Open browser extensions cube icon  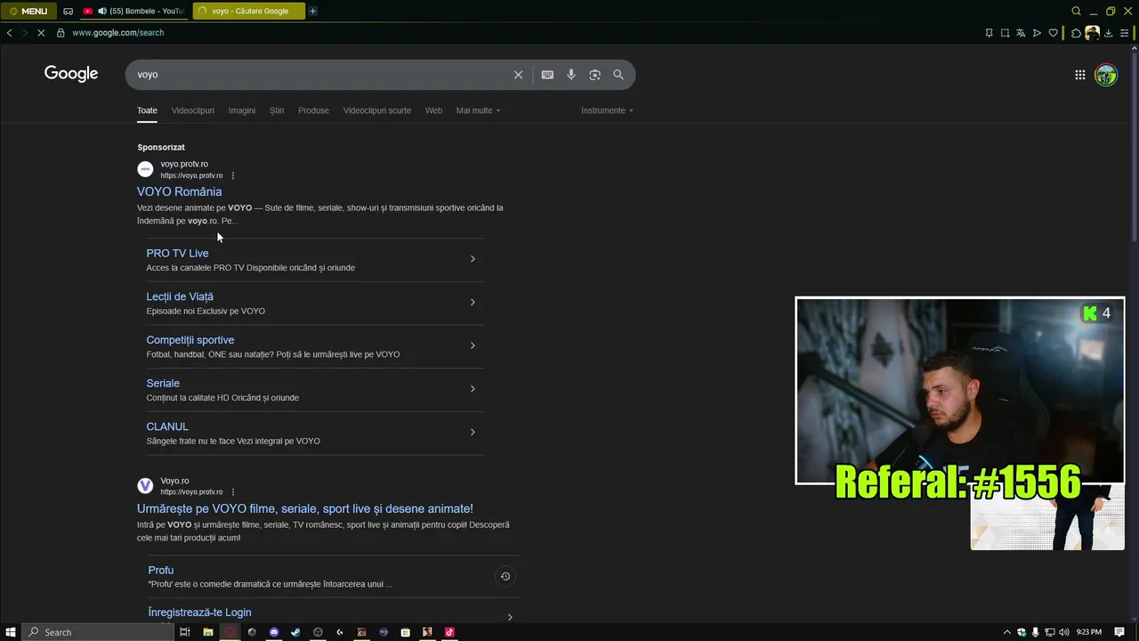(x=1076, y=33)
